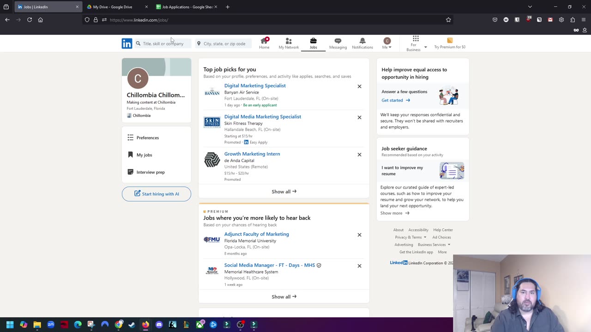The image size is (591, 332).
Task: Open the Accessibility footer link
Action: click(418, 230)
